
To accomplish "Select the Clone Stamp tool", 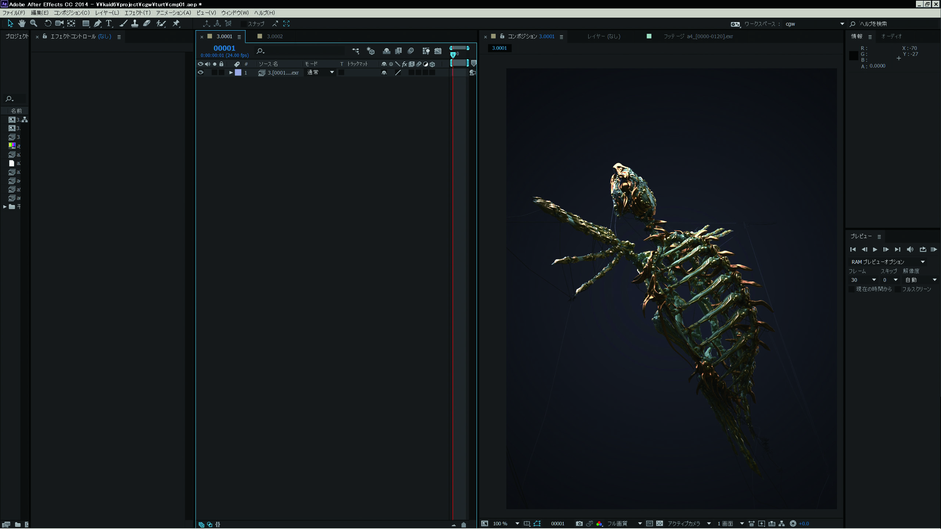I will click(135, 24).
